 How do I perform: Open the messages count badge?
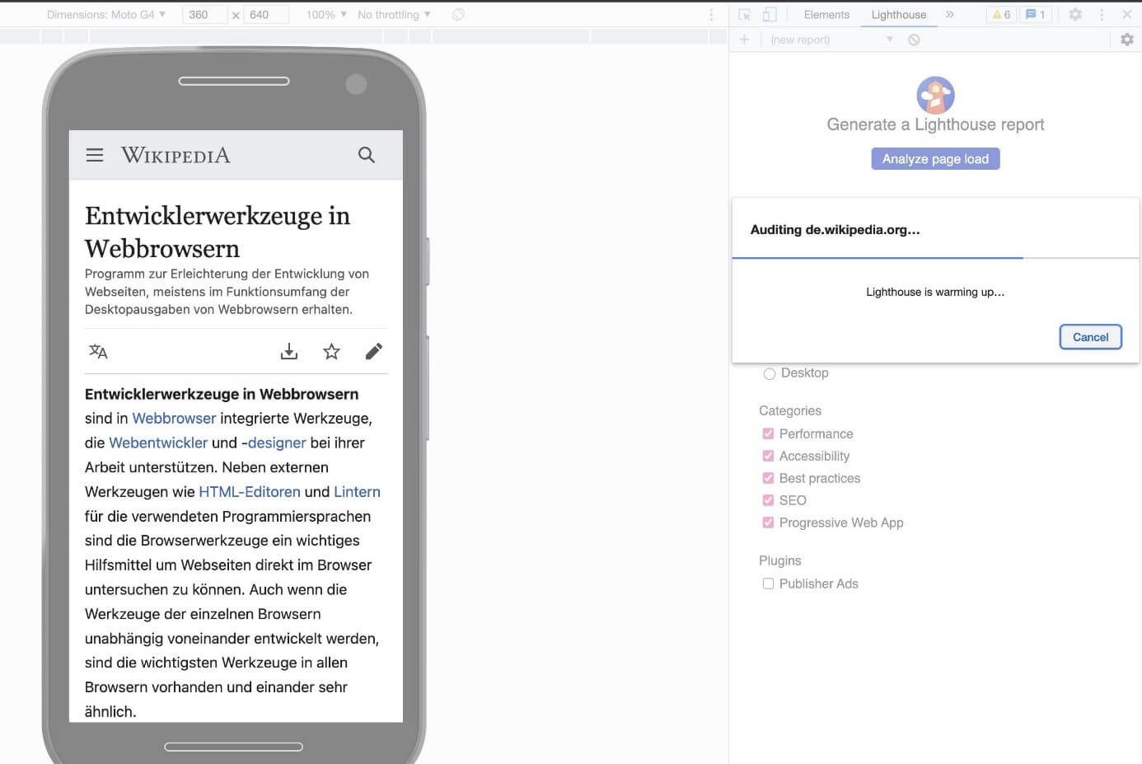[1036, 15]
